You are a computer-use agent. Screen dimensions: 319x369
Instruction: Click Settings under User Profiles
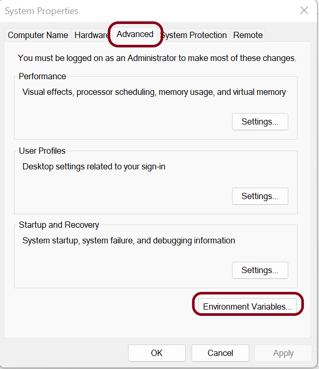(260, 196)
